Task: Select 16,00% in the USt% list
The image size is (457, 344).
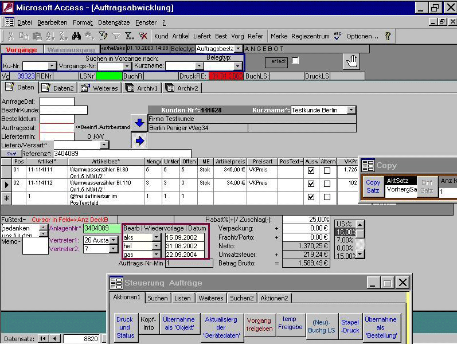Action: point(345,232)
